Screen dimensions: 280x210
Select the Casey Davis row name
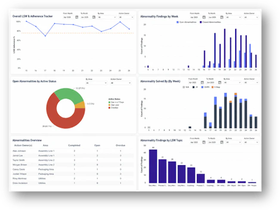coord(19,169)
